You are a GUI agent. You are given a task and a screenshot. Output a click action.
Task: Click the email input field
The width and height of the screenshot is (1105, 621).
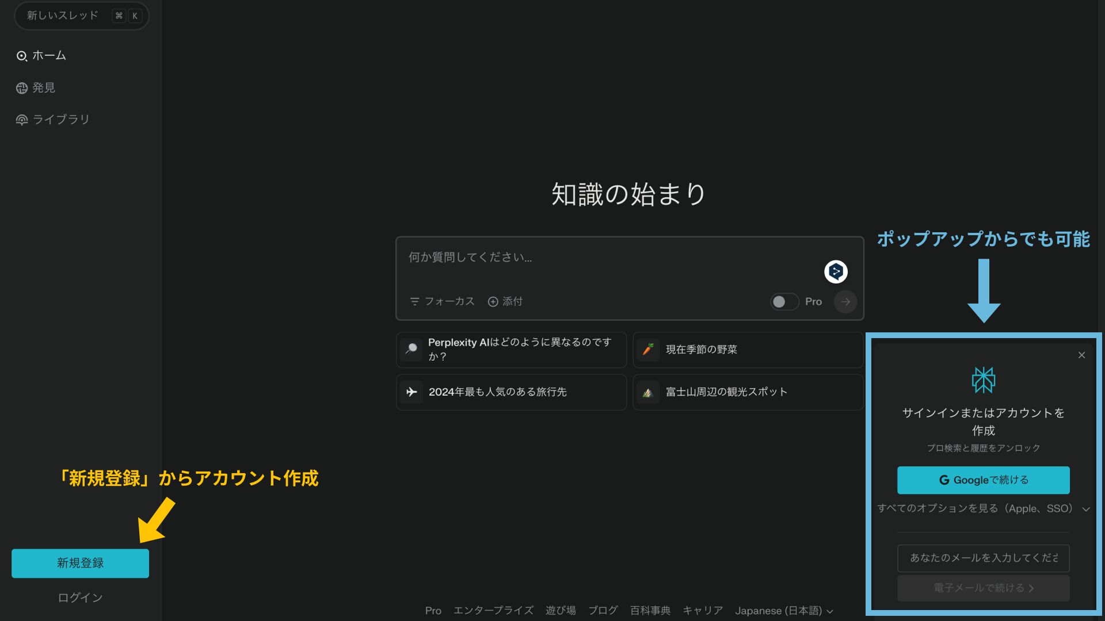point(982,558)
